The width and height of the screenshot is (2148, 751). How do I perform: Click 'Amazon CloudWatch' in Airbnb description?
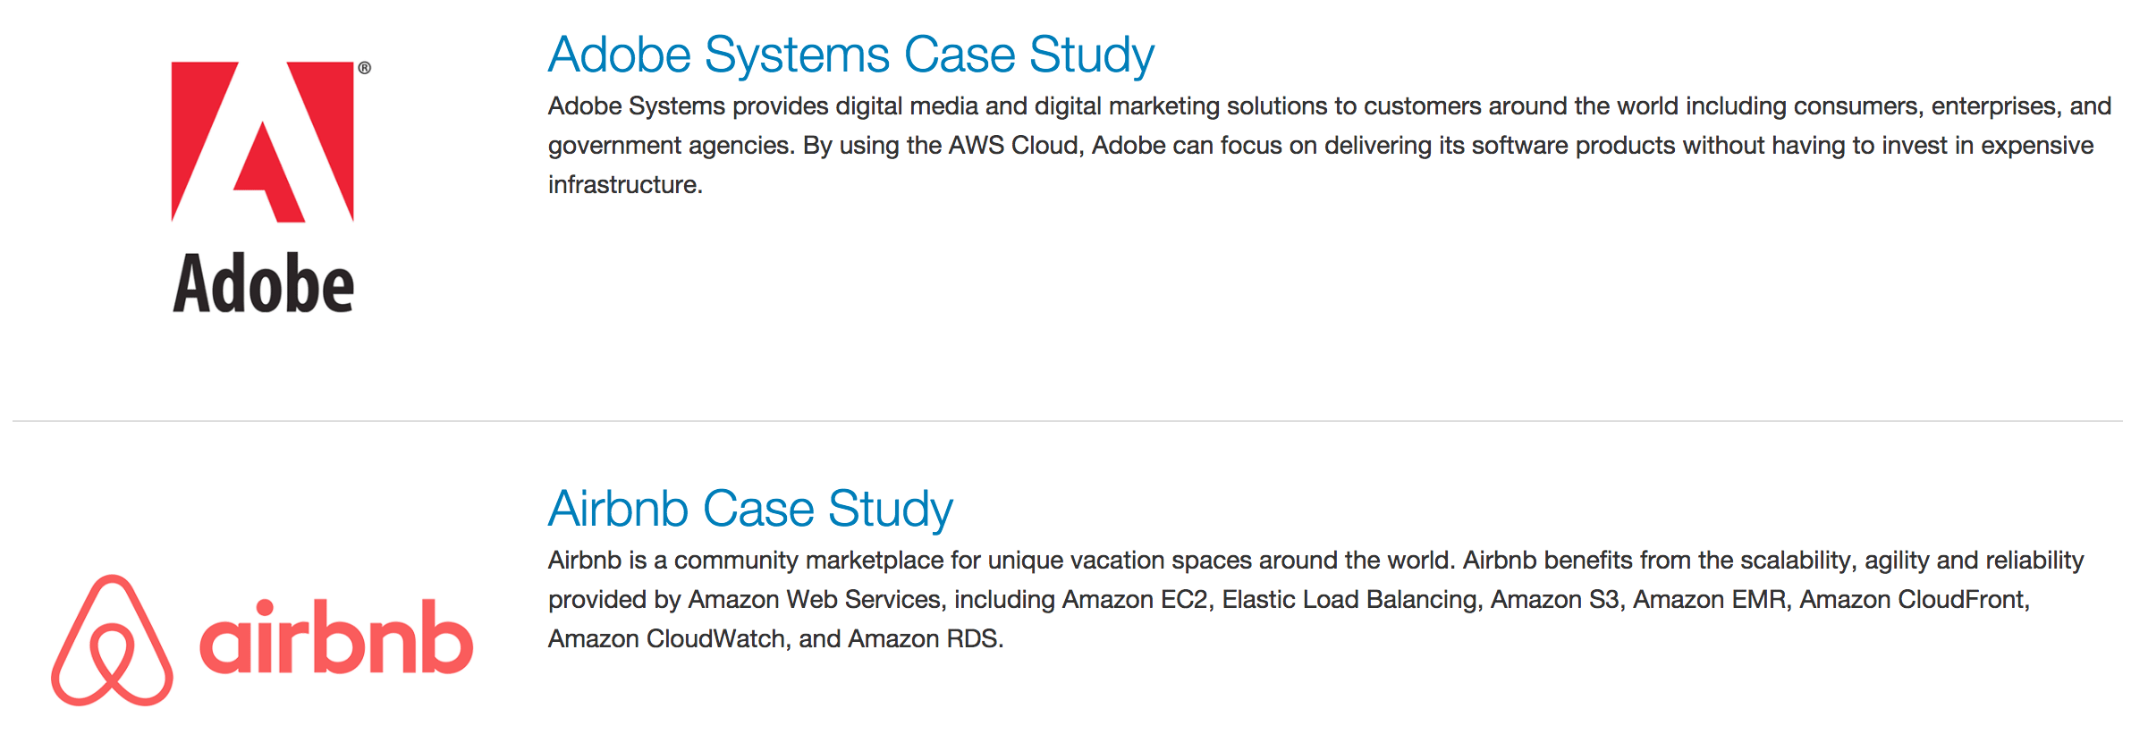(x=667, y=639)
